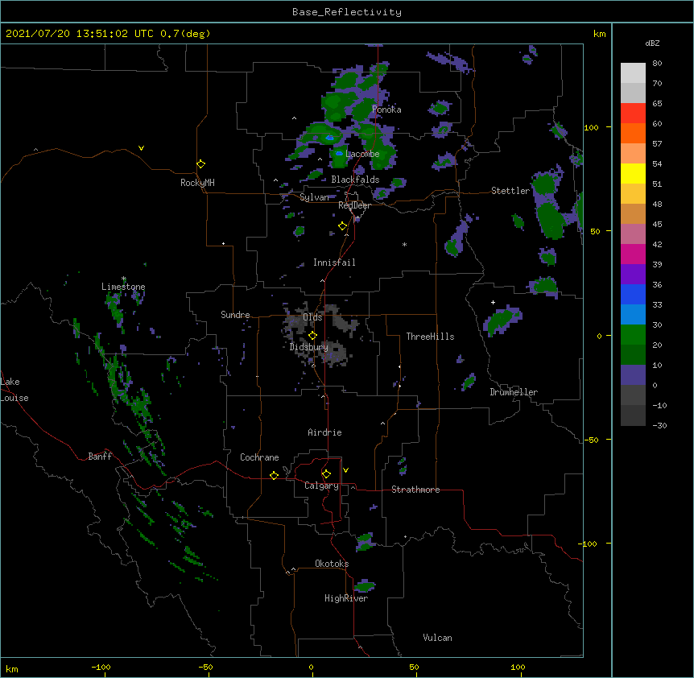694x678 pixels.
Task: Click the HighRiver city label
Action: click(346, 598)
